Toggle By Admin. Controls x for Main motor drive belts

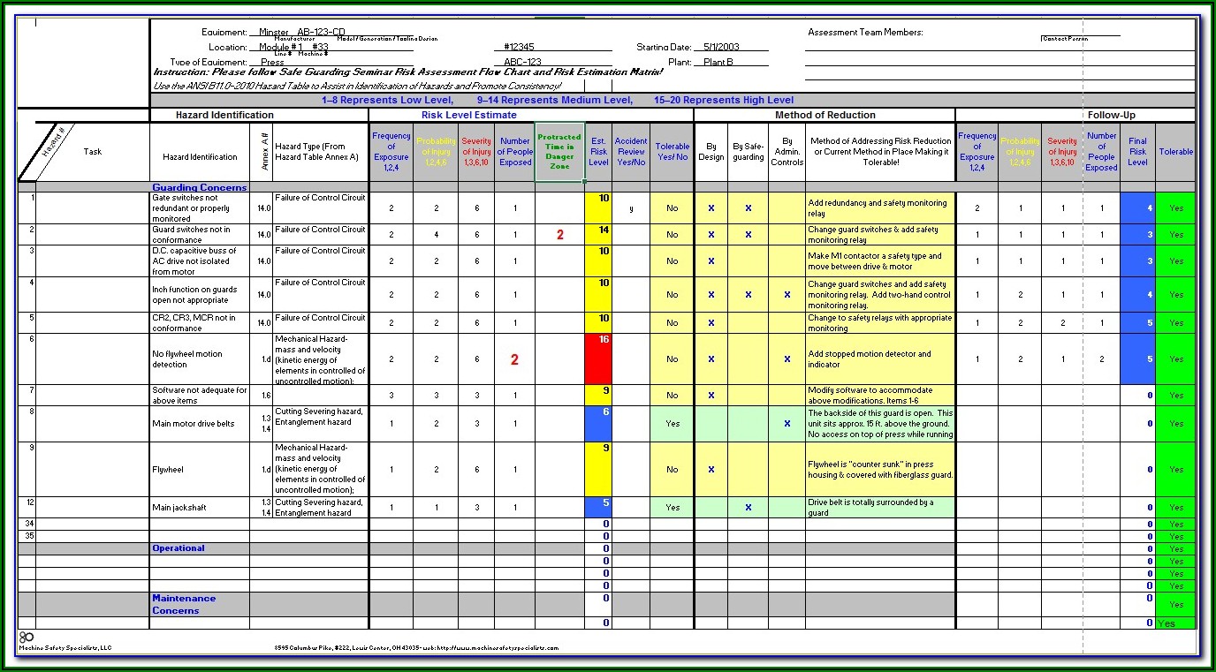(x=787, y=424)
